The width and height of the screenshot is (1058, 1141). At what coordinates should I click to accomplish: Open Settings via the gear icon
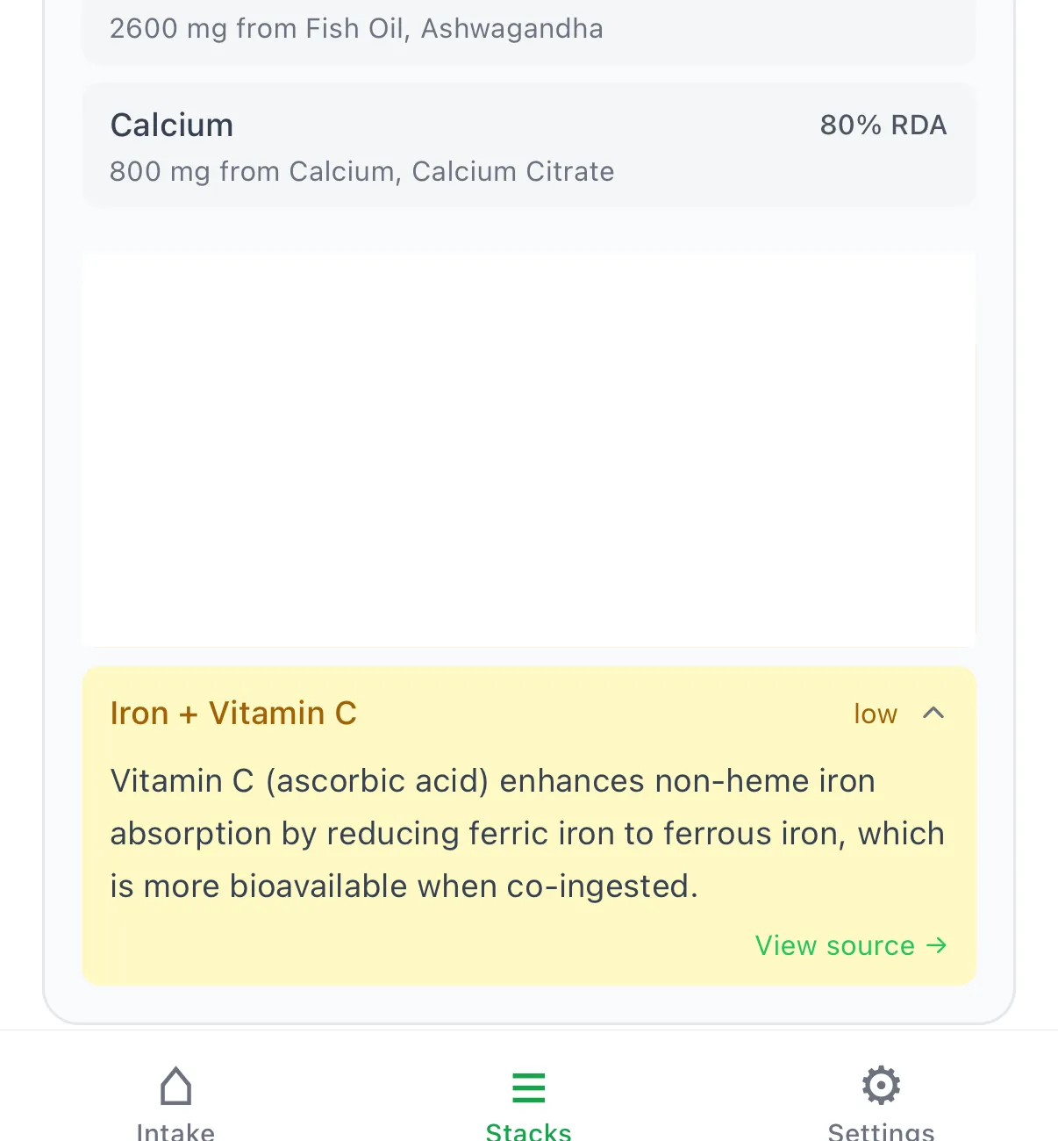coord(880,1086)
